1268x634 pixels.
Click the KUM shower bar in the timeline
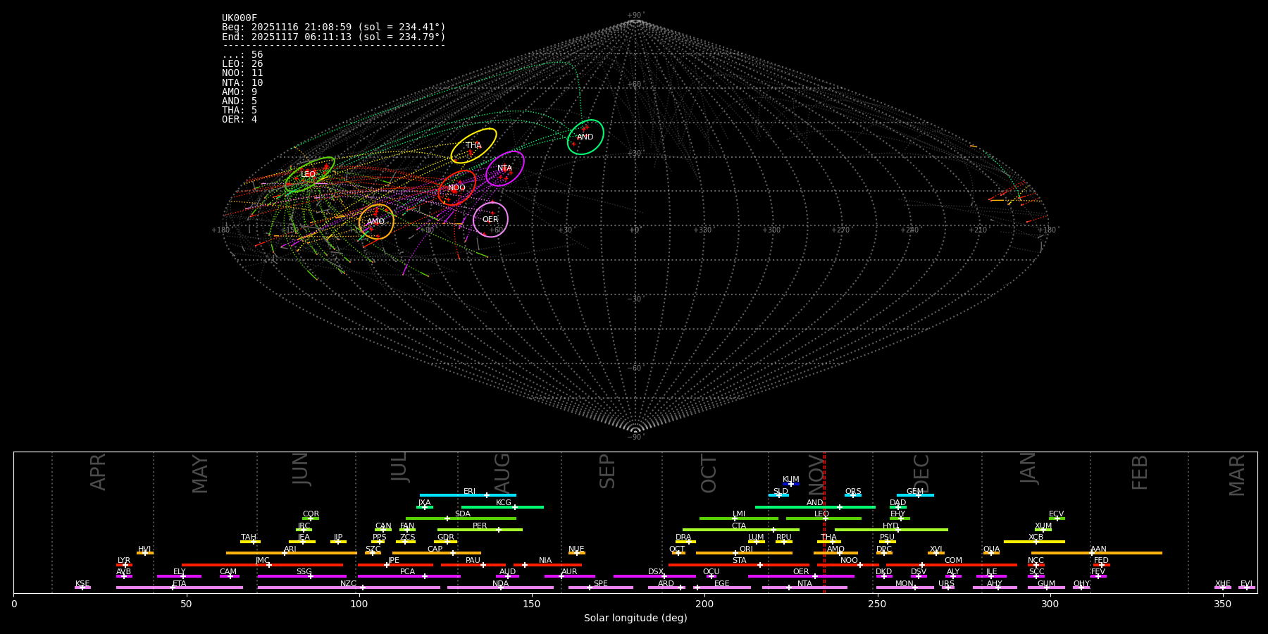(x=791, y=484)
